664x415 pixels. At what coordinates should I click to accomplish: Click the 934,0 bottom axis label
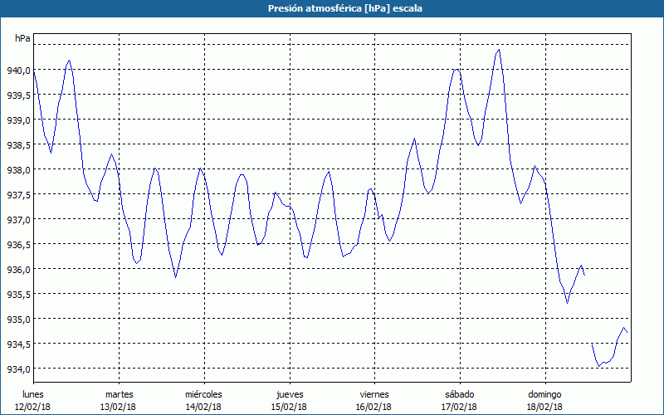[x=20, y=369]
